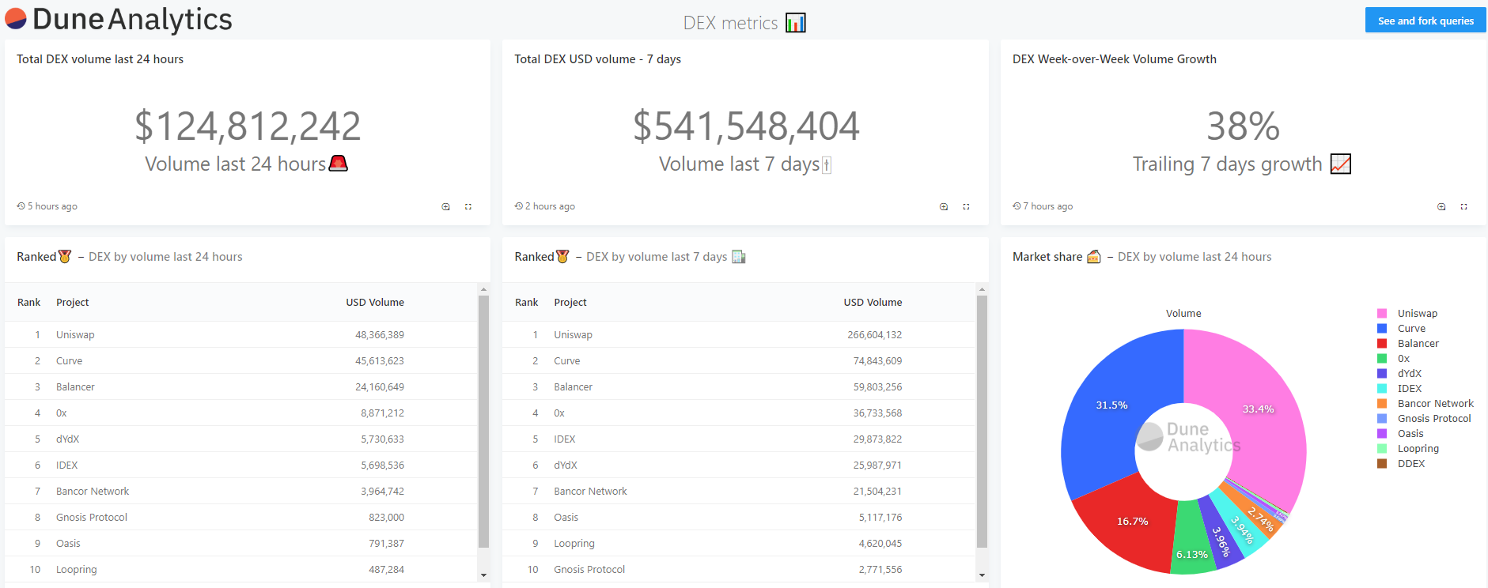Toggle Curve series in pie chart legend
The width and height of the screenshot is (1488, 588).
click(1411, 329)
